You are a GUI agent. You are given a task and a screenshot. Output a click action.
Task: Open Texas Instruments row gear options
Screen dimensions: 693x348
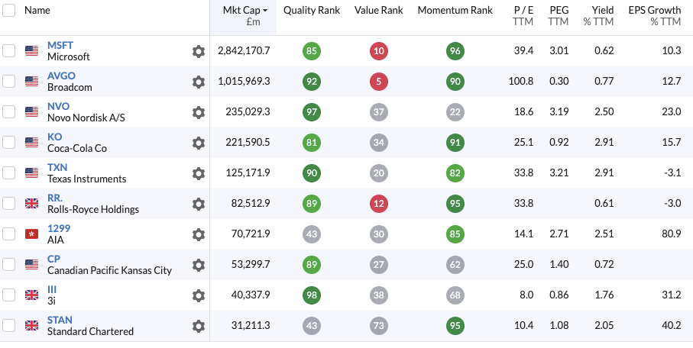point(199,173)
